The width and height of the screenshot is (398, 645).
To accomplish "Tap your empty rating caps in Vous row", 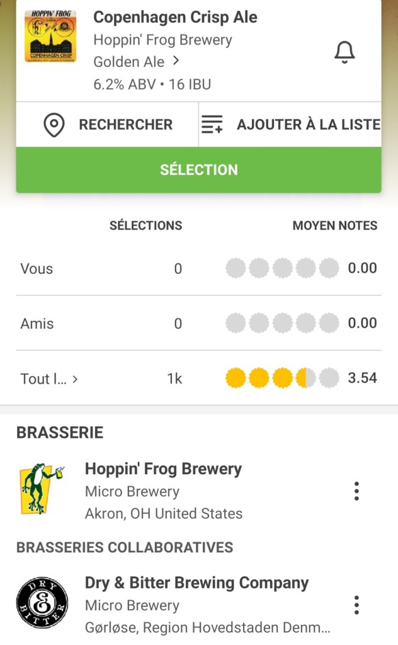I will pyautogui.click(x=282, y=269).
